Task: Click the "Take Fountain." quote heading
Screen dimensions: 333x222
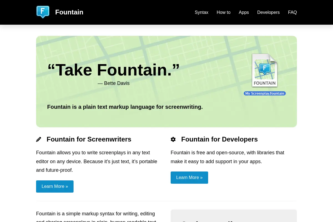Action: point(113,70)
